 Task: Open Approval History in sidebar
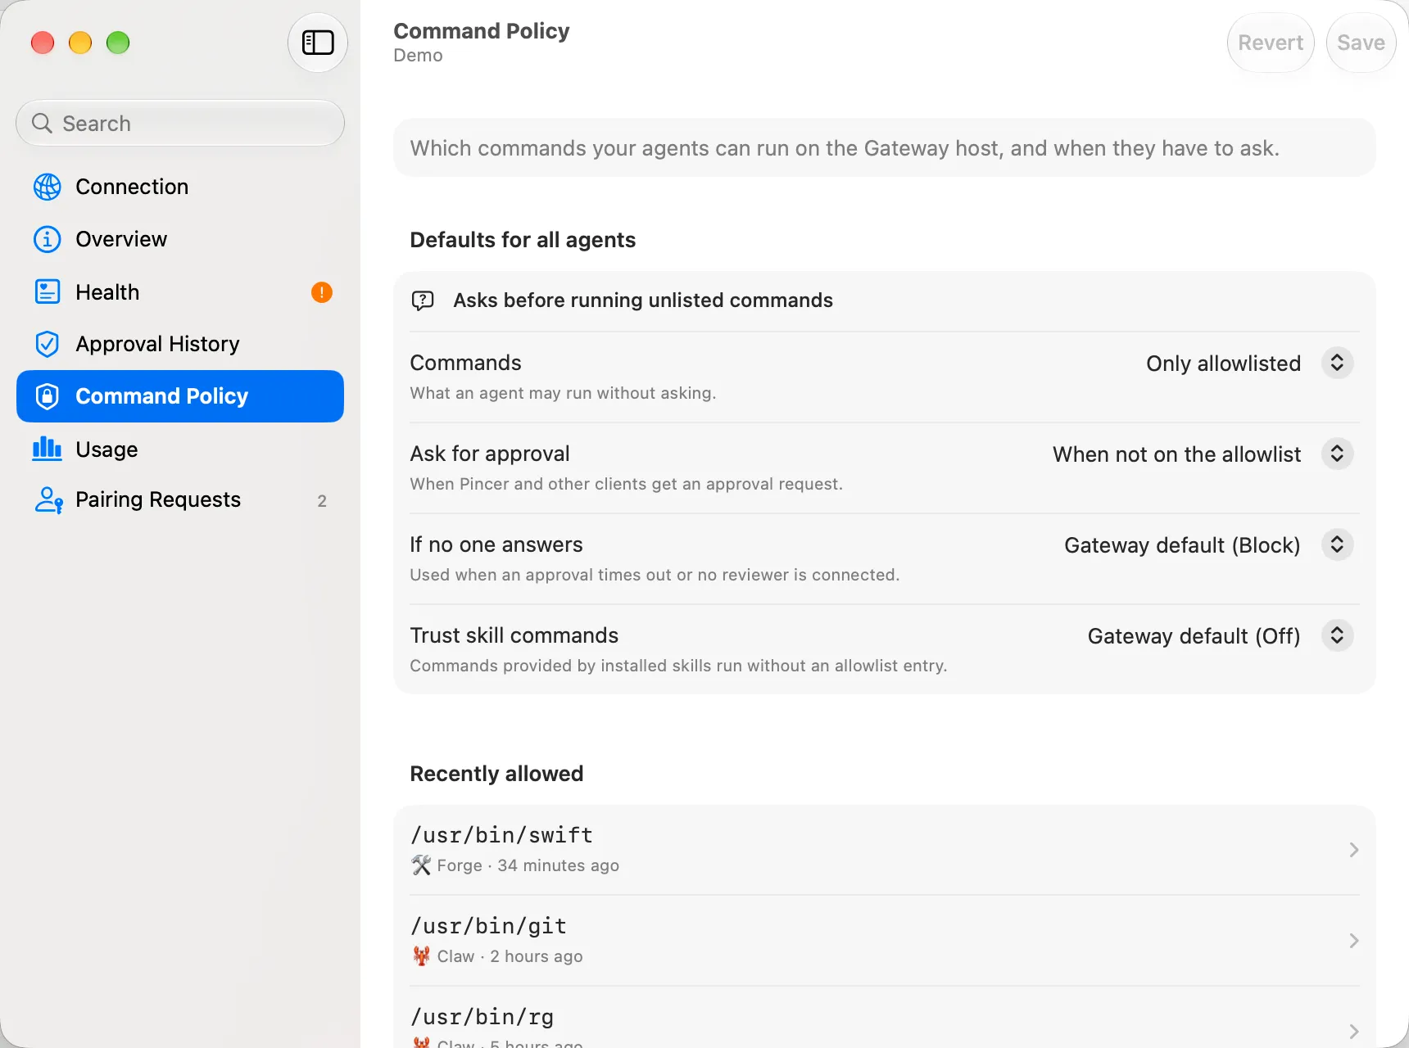[x=180, y=344]
